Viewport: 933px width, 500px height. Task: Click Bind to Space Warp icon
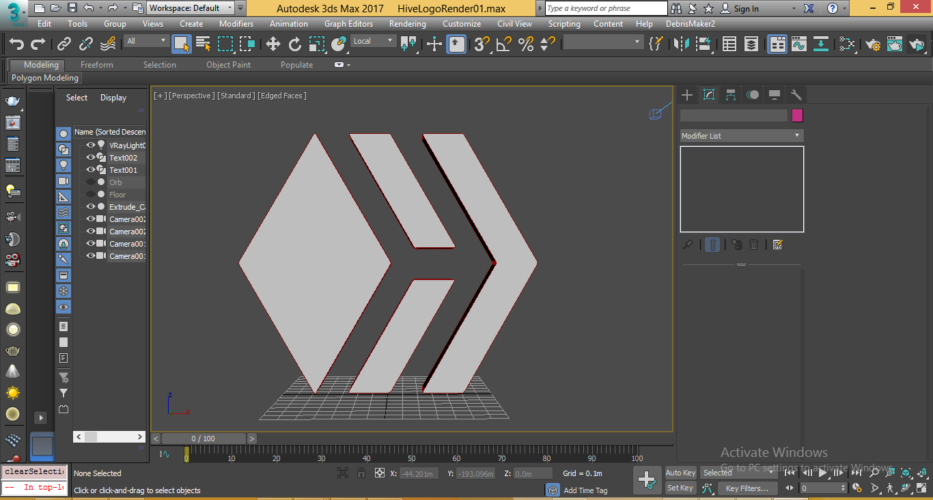click(108, 44)
